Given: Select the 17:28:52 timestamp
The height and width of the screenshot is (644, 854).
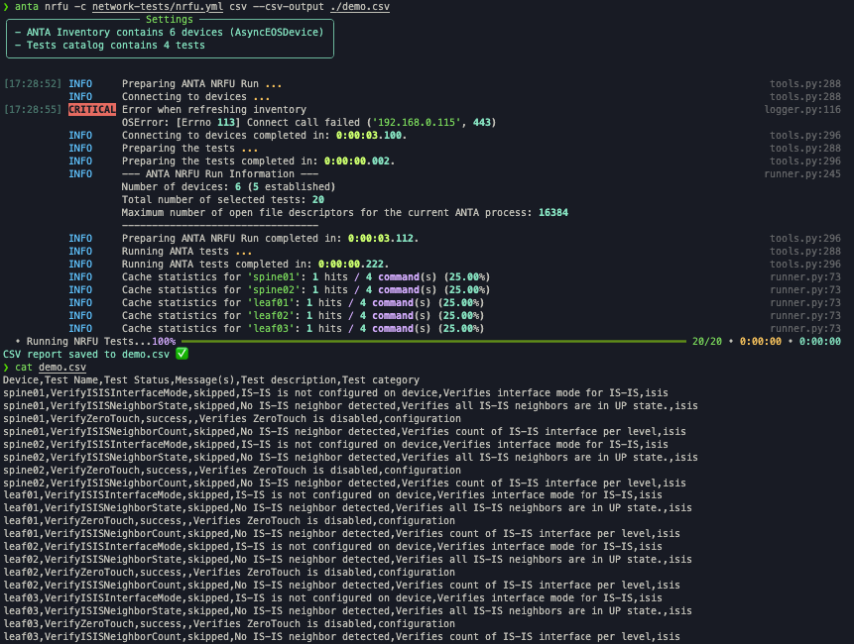Looking at the screenshot, I should (x=33, y=84).
